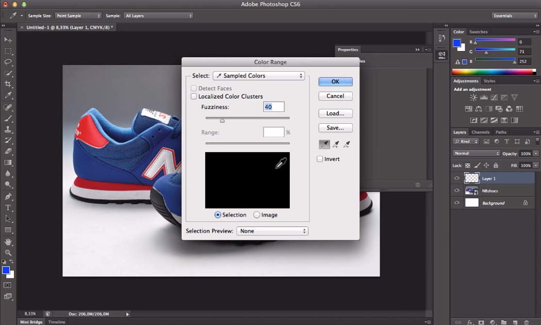This screenshot has width=541, height=325.
Task: Select the Path Selection tool
Action: [8, 219]
